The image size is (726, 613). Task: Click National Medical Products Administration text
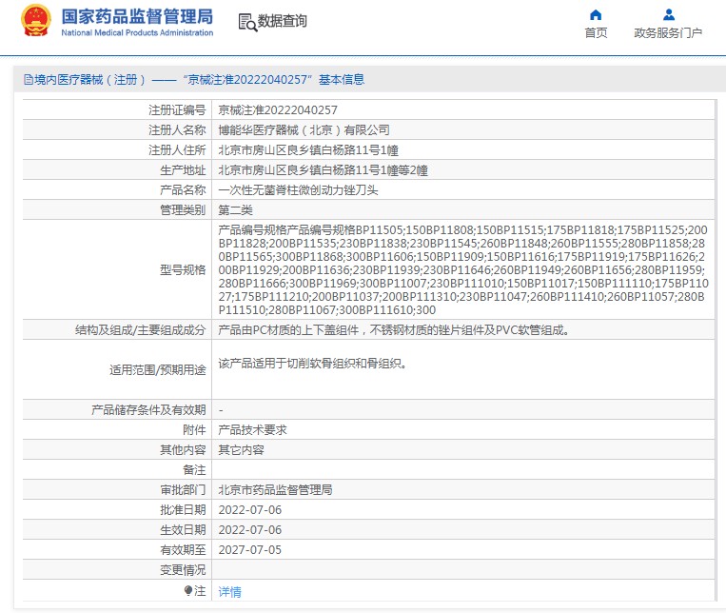[137, 33]
